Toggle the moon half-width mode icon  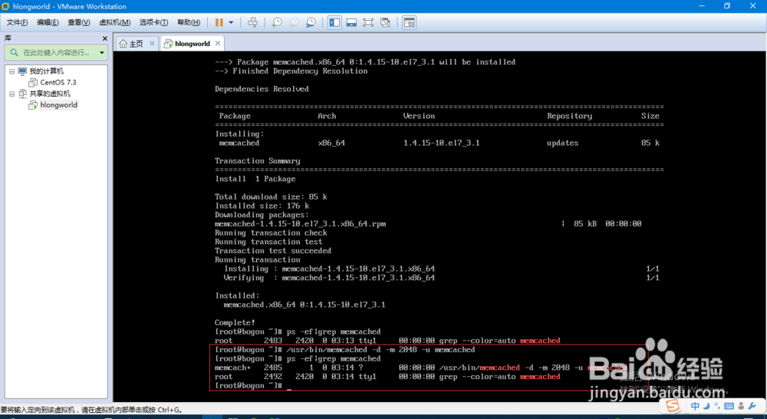(x=706, y=406)
